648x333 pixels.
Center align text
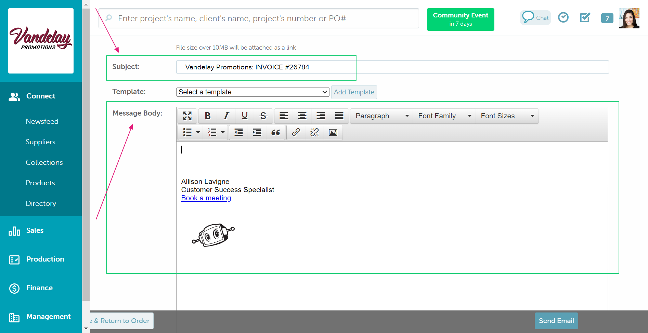coord(302,116)
